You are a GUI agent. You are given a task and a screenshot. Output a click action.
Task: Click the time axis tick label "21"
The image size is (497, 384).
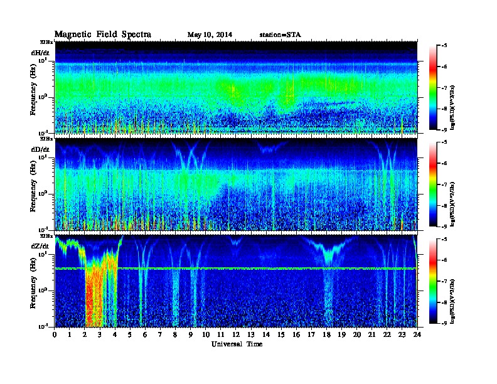(371, 335)
